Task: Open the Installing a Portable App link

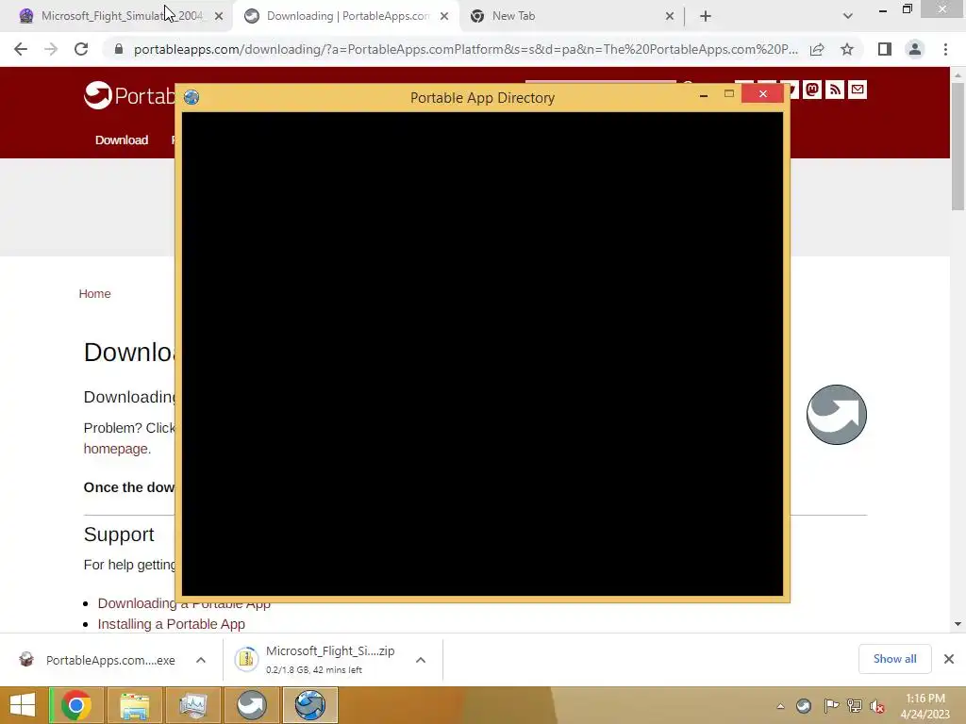Action: [x=172, y=624]
